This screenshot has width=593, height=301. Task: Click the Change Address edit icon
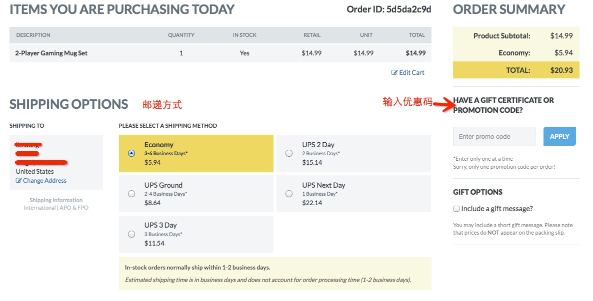click(19, 181)
